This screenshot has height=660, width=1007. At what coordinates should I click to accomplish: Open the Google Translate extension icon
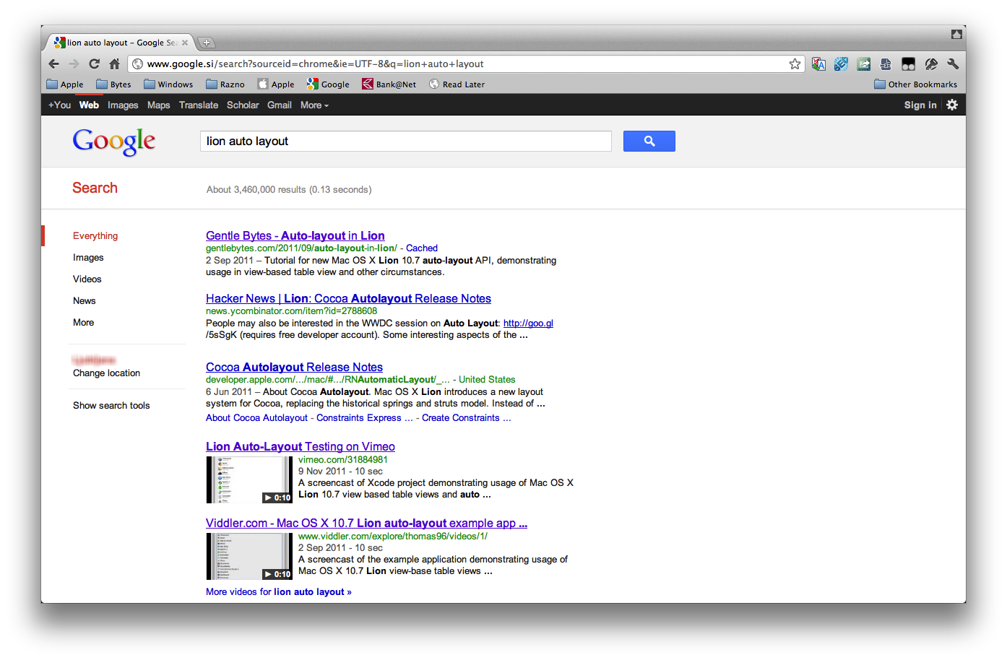(x=818, y=64)
